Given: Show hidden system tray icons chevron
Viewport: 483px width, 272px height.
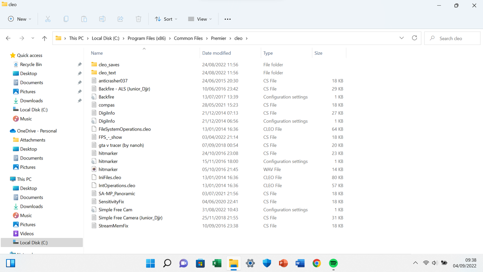Looking at the screenshot, I should tap(415, 263).
